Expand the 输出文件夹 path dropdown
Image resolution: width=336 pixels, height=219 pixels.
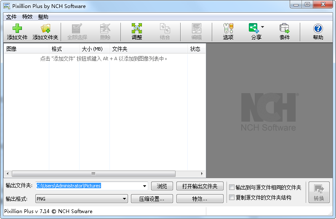point(145,186)
